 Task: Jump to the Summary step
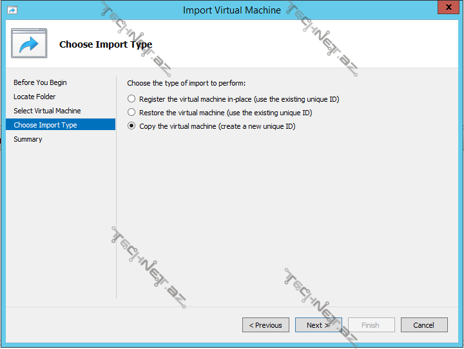point(28,139)
